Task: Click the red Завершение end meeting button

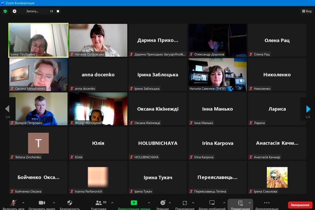Action: point(300,205)
